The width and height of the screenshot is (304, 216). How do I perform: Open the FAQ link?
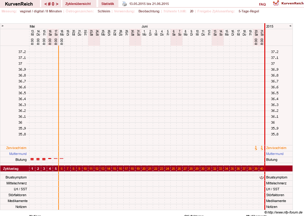(x=262, y=4)
